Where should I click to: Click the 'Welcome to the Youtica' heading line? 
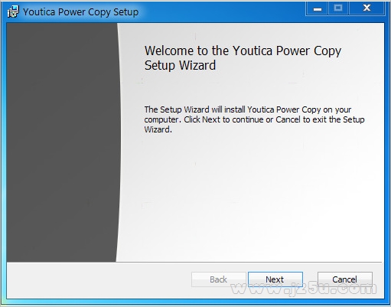(243, 51)
